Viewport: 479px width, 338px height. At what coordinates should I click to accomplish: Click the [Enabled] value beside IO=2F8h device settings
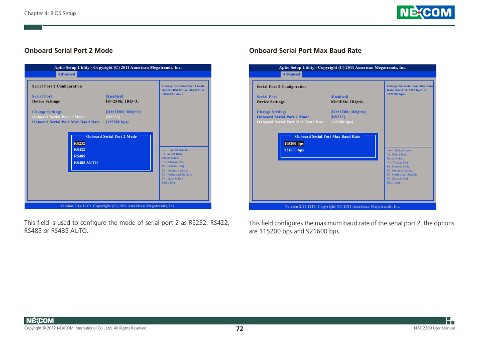coord(114,97)
